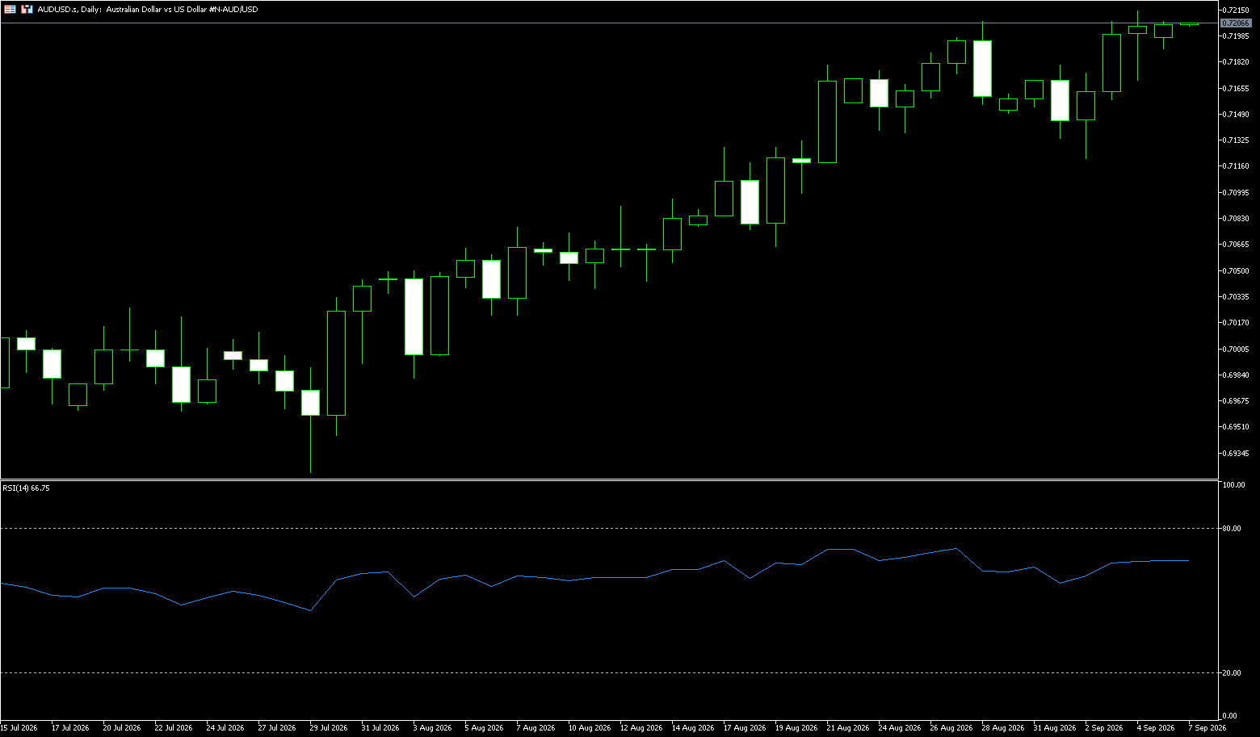Click the 20.00 level on the RSI scale
The image size is (1260, 737).
pyautogui.click(x=1232, y=672)
